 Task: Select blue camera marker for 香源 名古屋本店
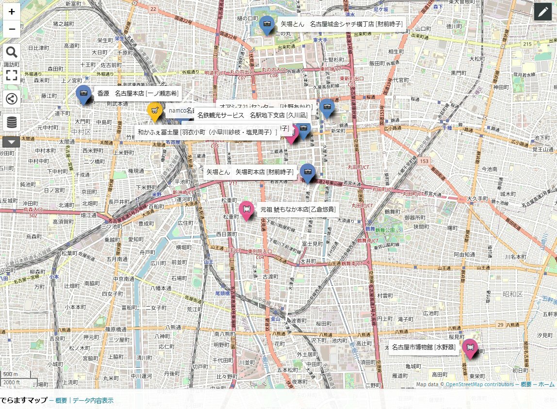click(83, 95)
